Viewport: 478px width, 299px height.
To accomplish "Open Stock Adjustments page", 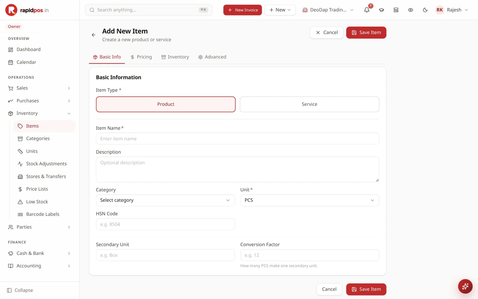I will pyautogui.click(x=45, y=164).
